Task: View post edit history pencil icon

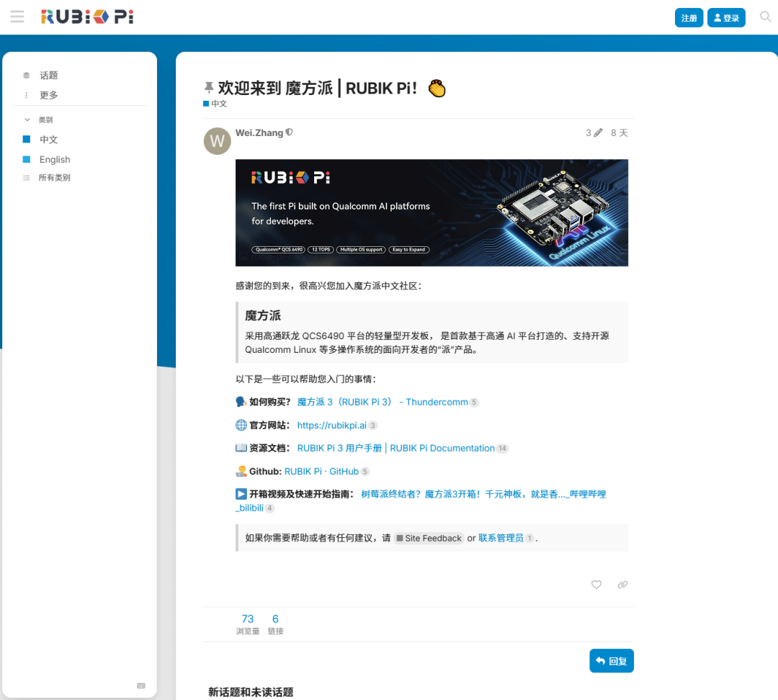Action: (x=594, y=133)
